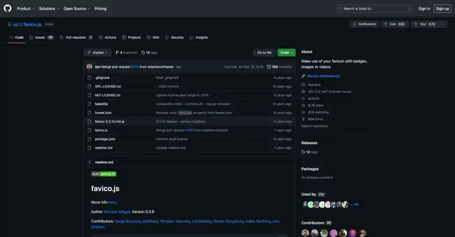
Task: Click the file icon beside readme.md row
Action: (x=89, y=148)
